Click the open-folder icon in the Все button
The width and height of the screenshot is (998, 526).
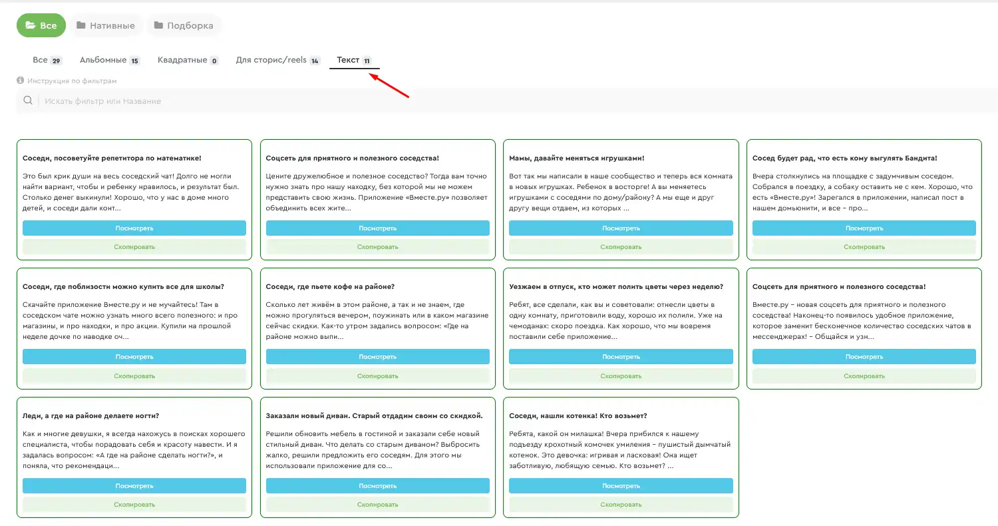(x=30, y=25)
